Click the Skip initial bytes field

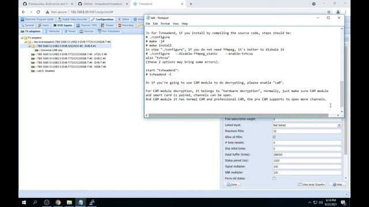coord(307,148)
